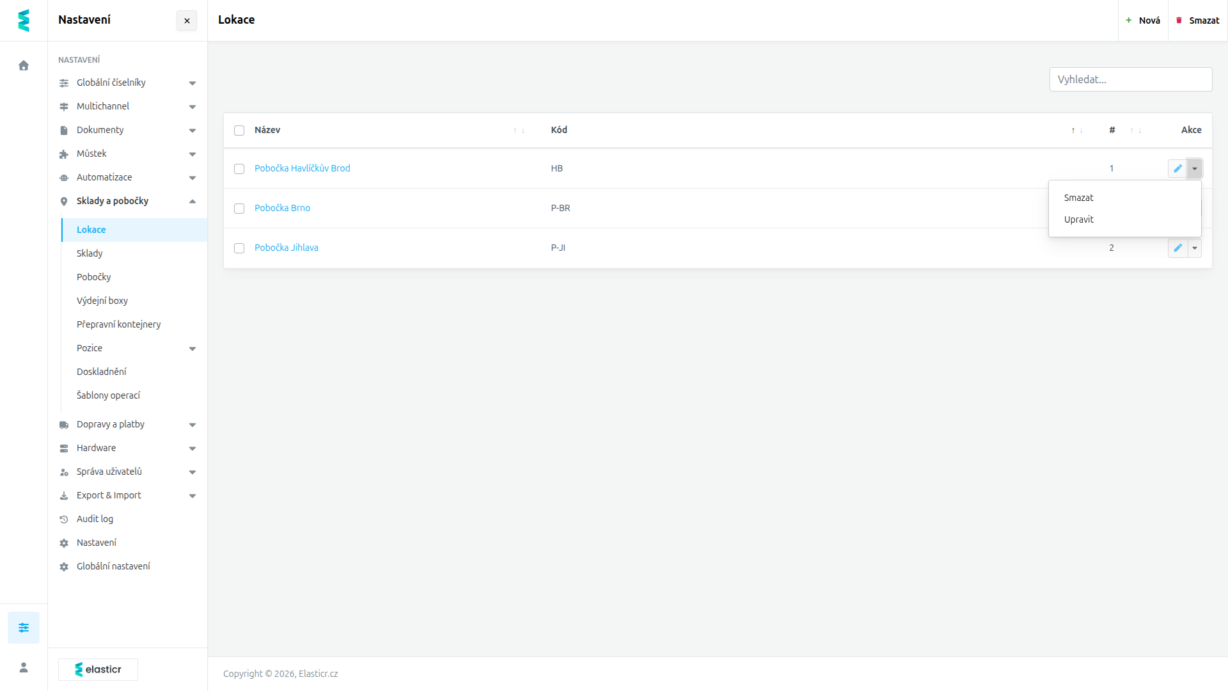Open the Pobočka Havlíčkův Brod link
The image size is (1228, 691).
tap(303, 168)
